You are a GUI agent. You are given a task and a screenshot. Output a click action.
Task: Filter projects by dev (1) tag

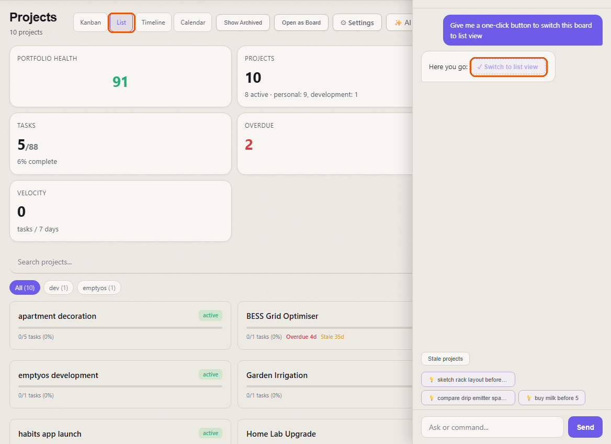[59, 287]
